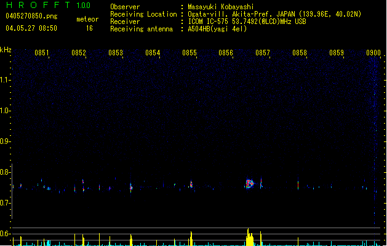This screenshot has height=246, width=387.
Task: Click the 'Observer' field label
Action: click(125, 7)
